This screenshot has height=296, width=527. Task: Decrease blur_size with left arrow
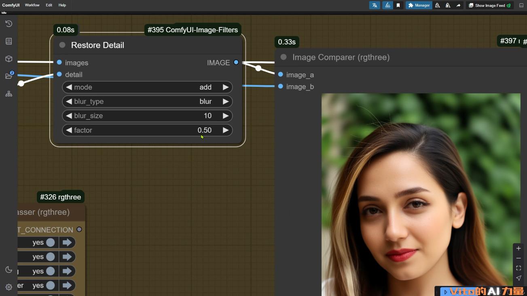pos(69,116)
